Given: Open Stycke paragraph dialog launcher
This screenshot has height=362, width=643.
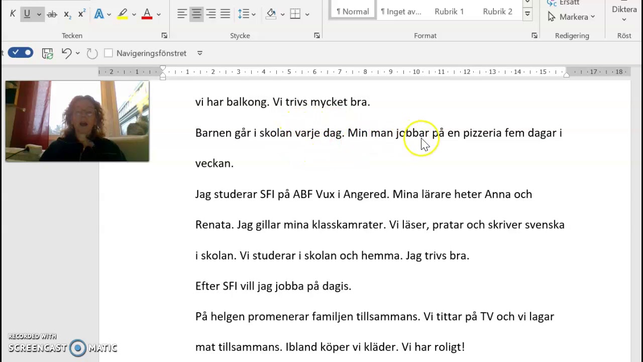Looking at the screenshot, I should coord(317,36).
